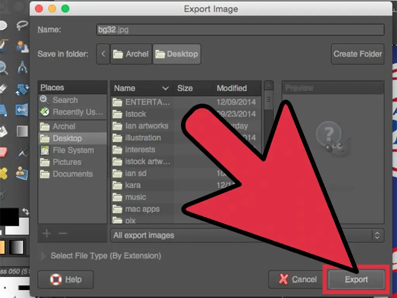Select Documents in Places
Viewport: 397px width, 298px height.
pyautogui.click(x=72, y=174)
